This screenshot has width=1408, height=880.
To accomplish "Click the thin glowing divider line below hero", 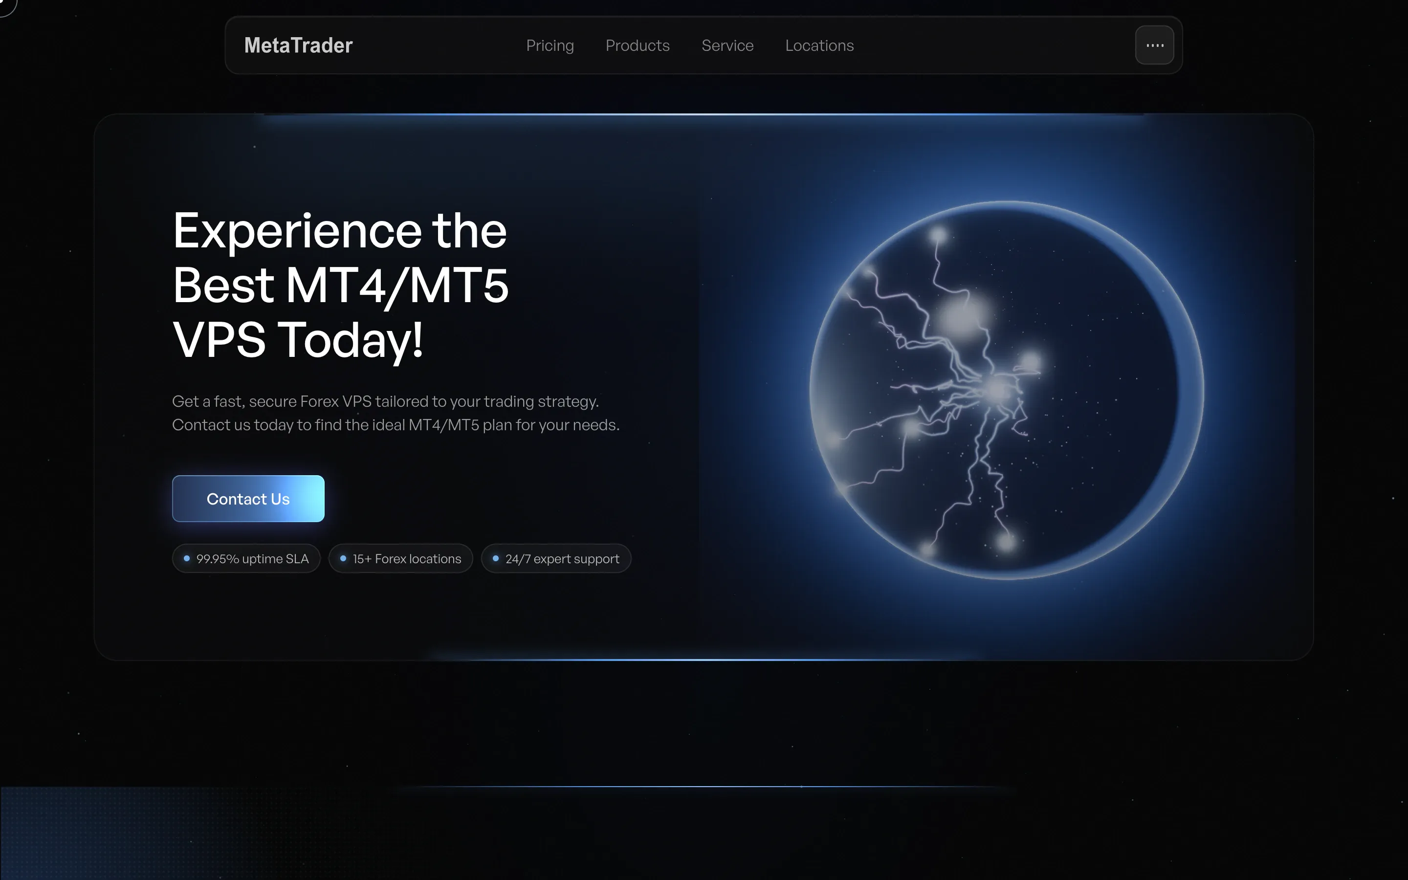I will [704, 786].
